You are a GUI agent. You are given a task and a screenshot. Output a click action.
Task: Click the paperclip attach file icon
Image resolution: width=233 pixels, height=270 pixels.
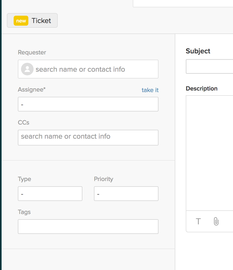pyautogui.click(x=216, y=221)
